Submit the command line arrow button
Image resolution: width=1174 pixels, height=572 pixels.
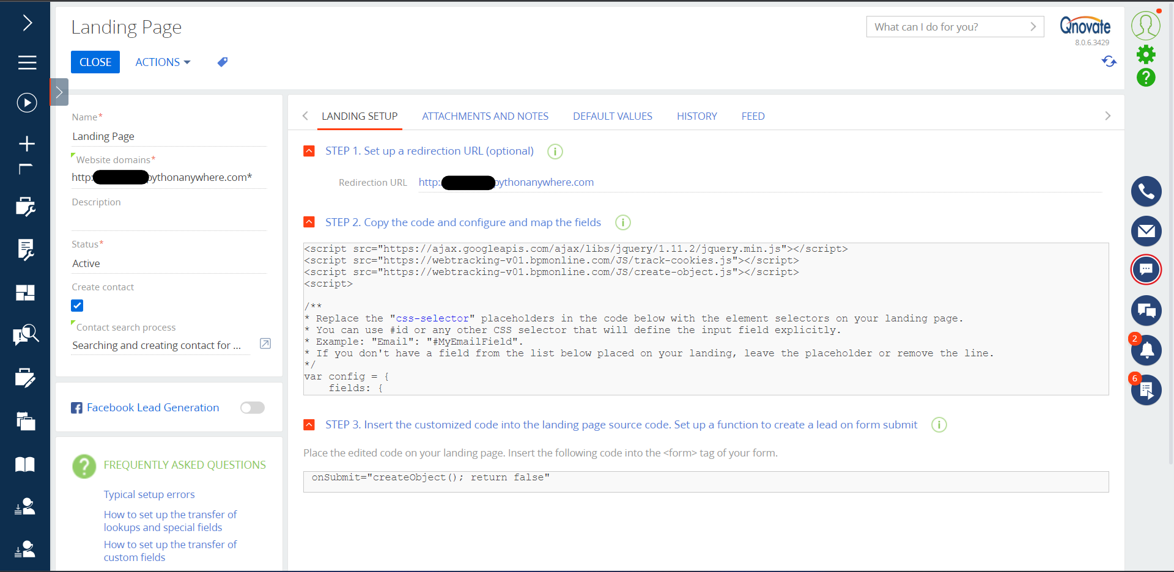pos(1033,27)
